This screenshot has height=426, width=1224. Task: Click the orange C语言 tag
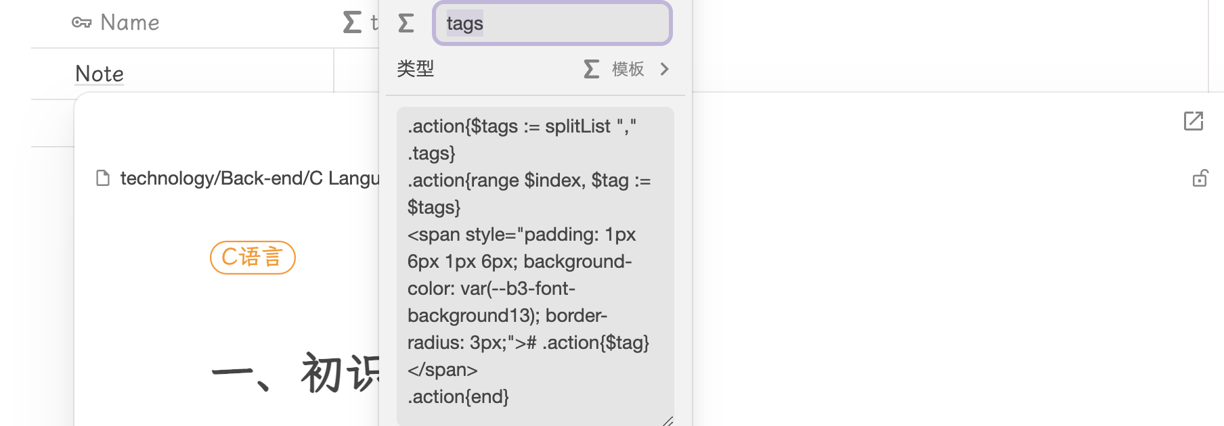(253, 258)
